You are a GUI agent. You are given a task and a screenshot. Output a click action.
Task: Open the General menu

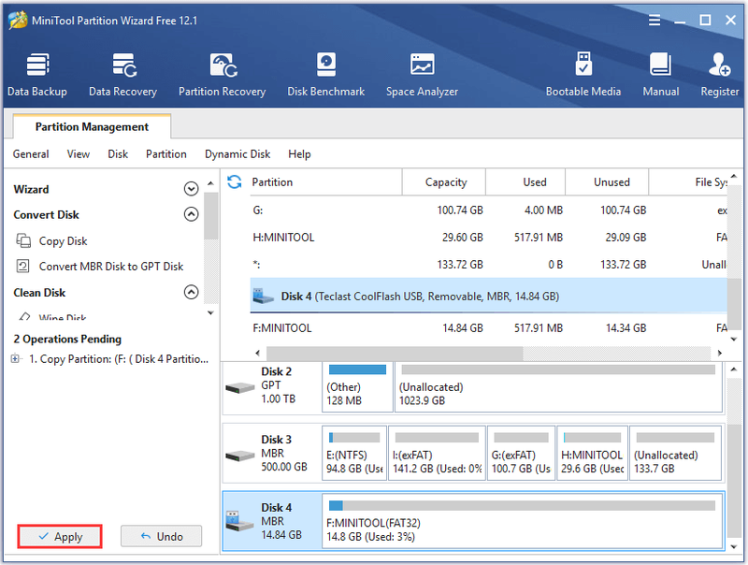pos(31,154)
